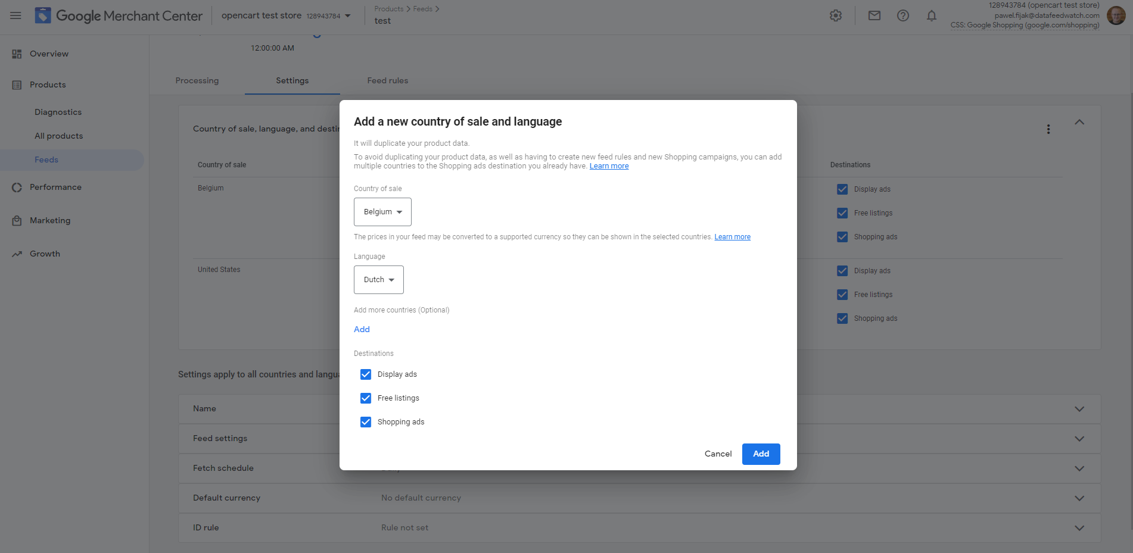Open the navigation hamburger menu
The width and height of the screenshot is (1133, 553).
coord(15,15)
